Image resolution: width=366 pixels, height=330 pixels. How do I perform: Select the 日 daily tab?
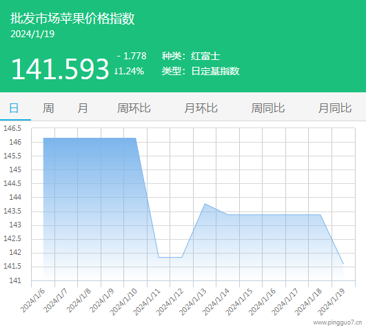[14, 108]
